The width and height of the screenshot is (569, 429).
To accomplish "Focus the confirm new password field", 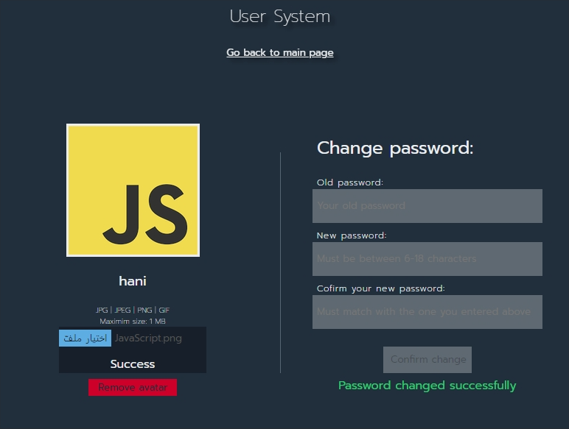I will coord(427,312).
